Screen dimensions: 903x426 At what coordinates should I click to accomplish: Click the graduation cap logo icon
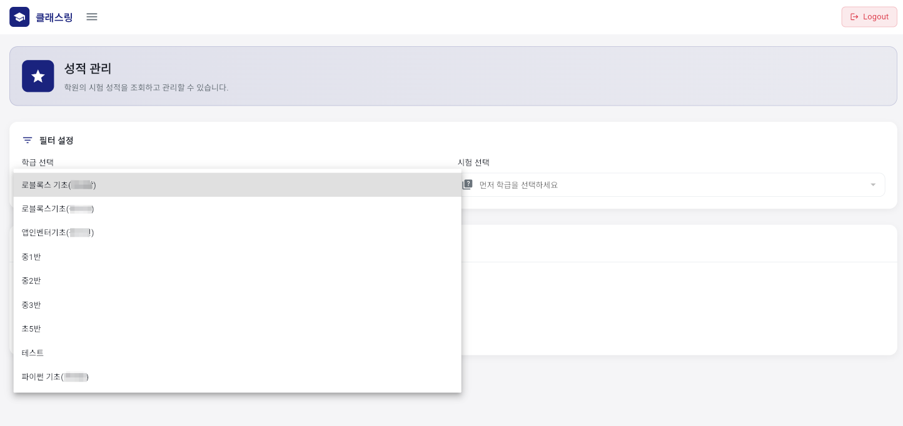(19, 17)
